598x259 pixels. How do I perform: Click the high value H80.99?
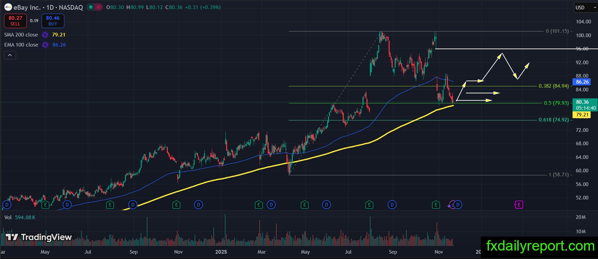click(x=135, y=7)
